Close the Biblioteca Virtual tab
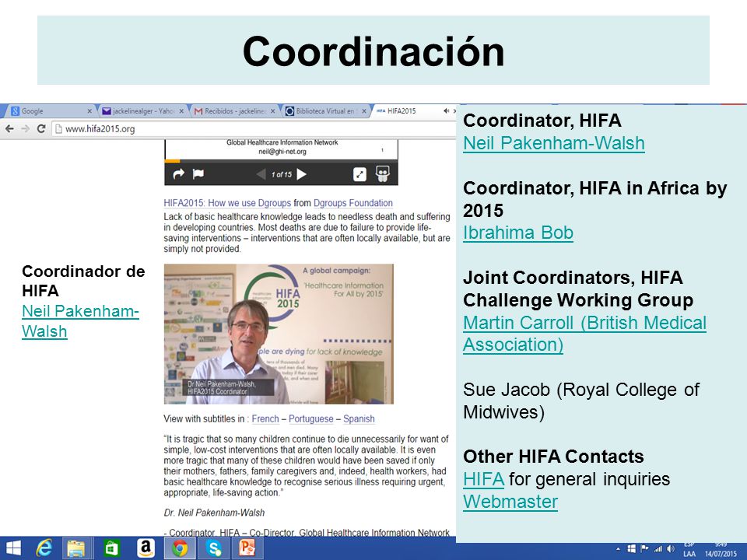The image size is (747, 560). tap(364, 111)
